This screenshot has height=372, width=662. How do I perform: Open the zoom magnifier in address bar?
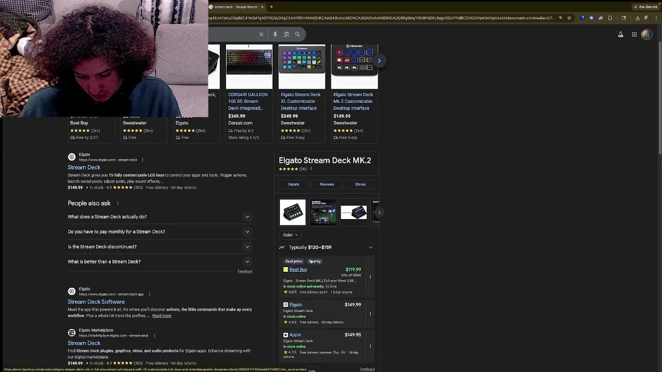(561, 18)
